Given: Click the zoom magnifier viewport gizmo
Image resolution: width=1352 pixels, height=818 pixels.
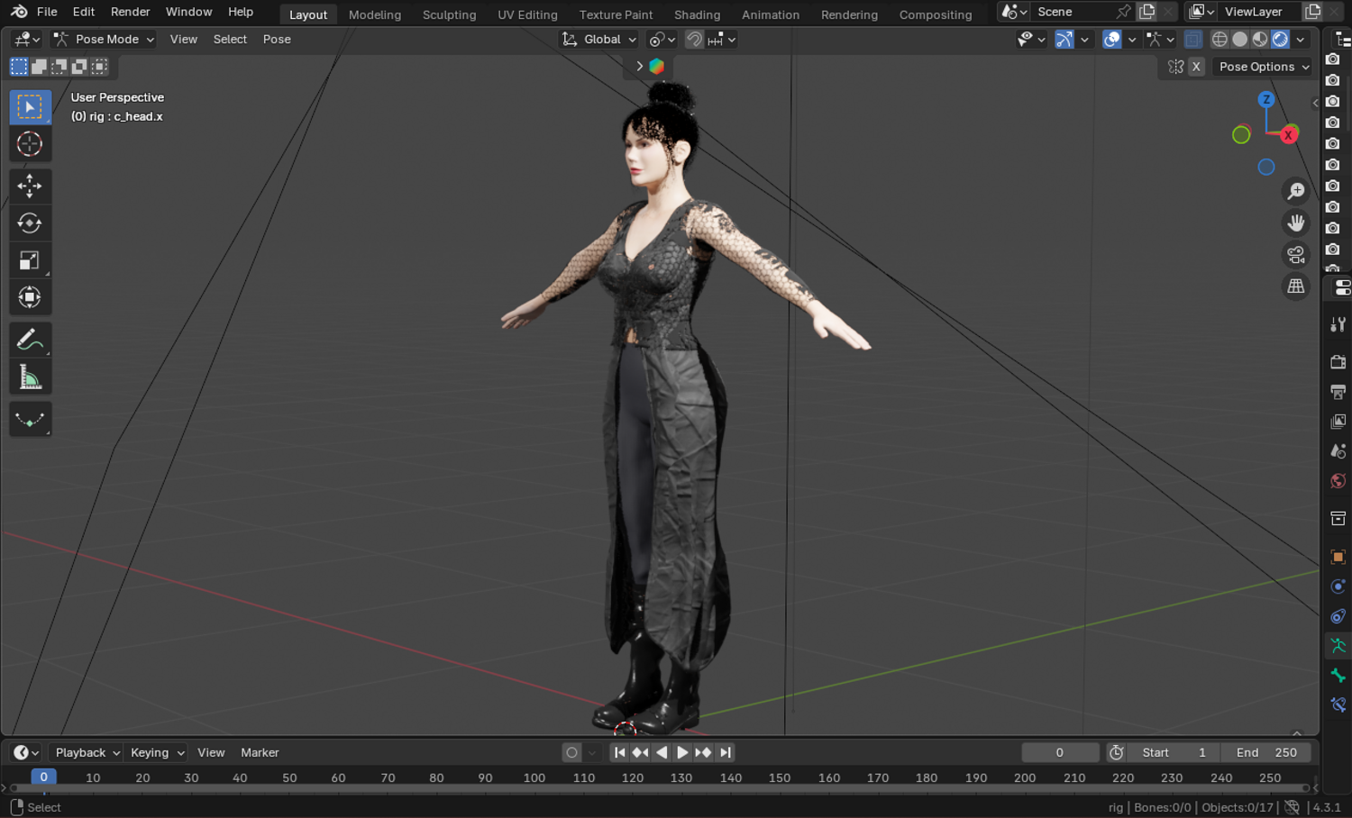Looking at the screenshot, I should click(1296, 191).
